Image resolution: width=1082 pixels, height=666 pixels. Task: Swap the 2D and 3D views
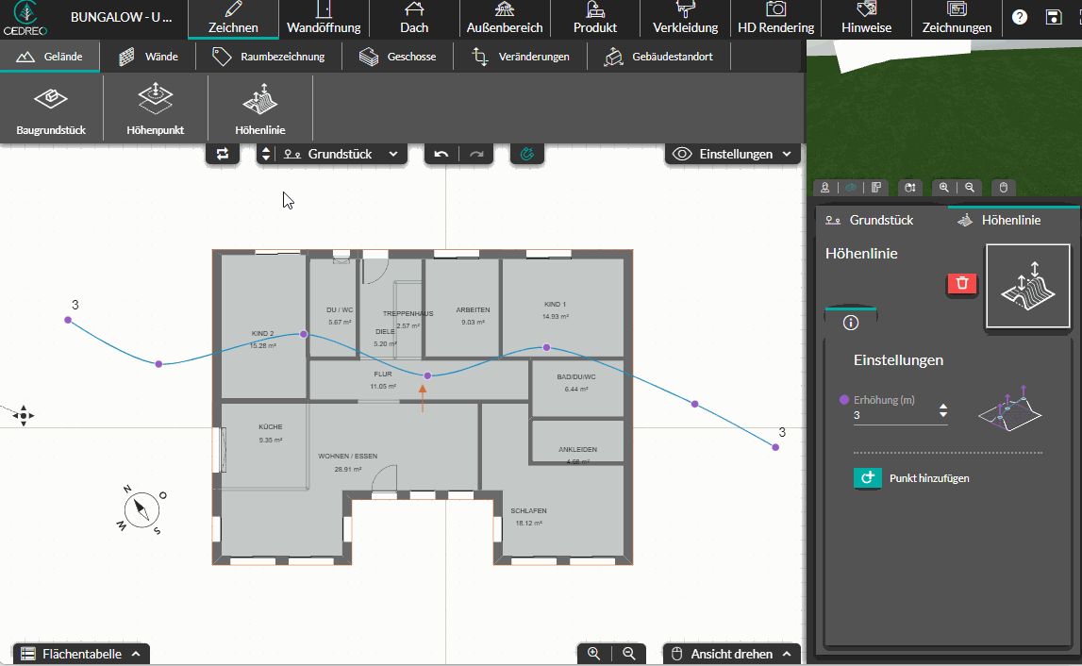pos(223,154)
